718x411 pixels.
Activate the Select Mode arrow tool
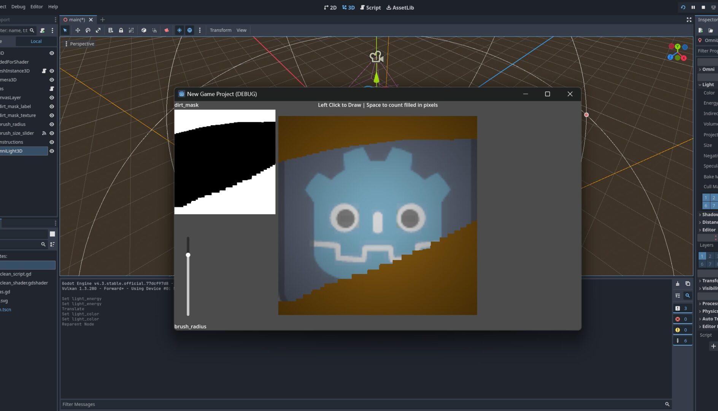click(x=65, y=30)
